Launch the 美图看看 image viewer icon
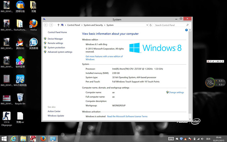 (x=33, y=43)
